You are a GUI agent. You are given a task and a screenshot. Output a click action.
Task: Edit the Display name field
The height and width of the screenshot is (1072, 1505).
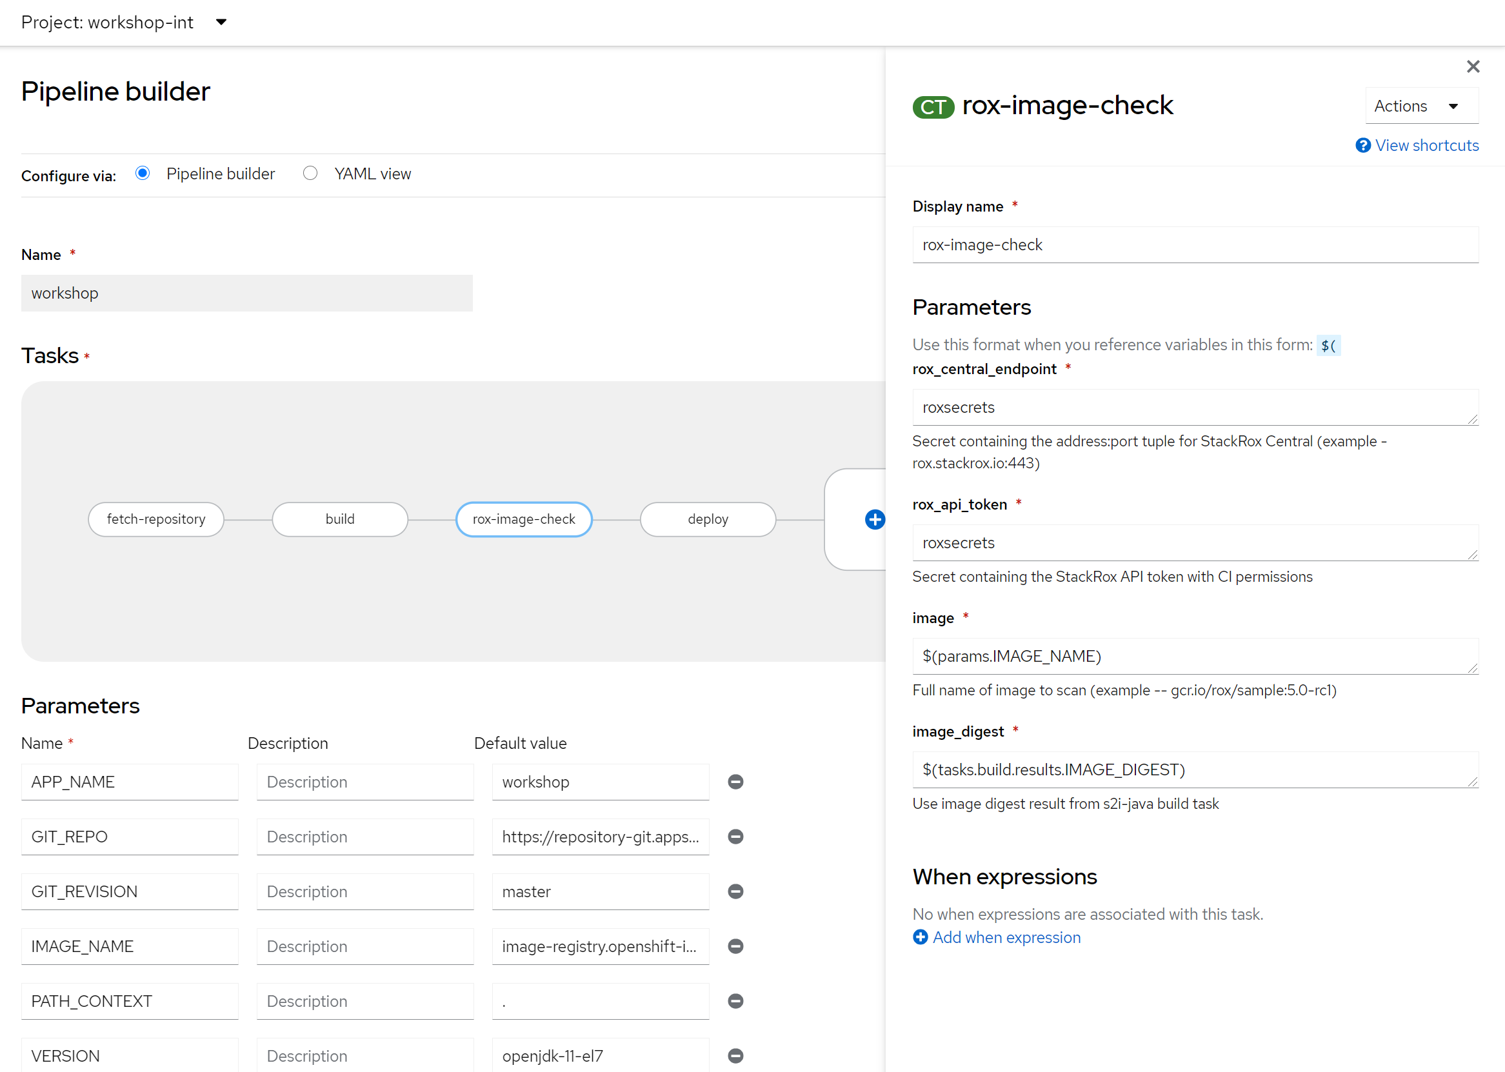point(1195,245)
